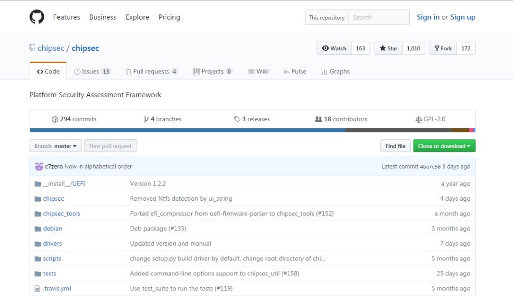Click the This repository search scope label
Screen dimensions: 513x296
pyautogui.click(x=327, y=17)
